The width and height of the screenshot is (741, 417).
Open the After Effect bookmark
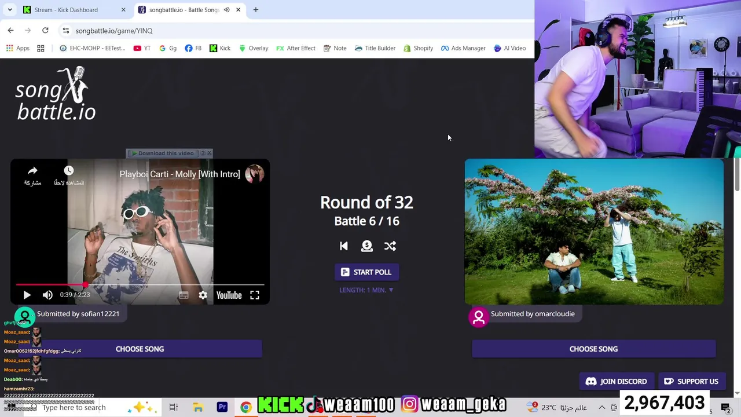click(x=295, y=48)
